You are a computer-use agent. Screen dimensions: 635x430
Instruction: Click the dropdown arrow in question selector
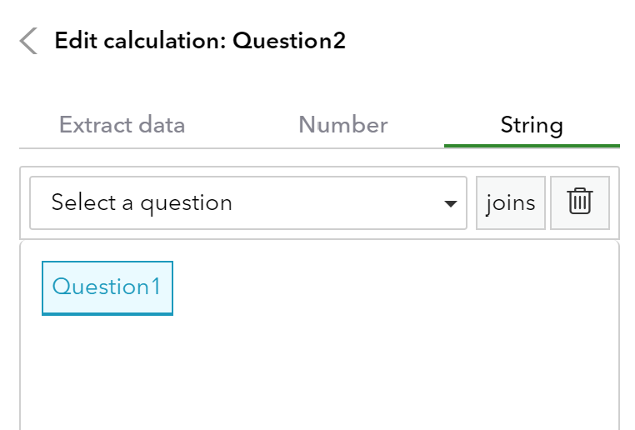[451, 203]
